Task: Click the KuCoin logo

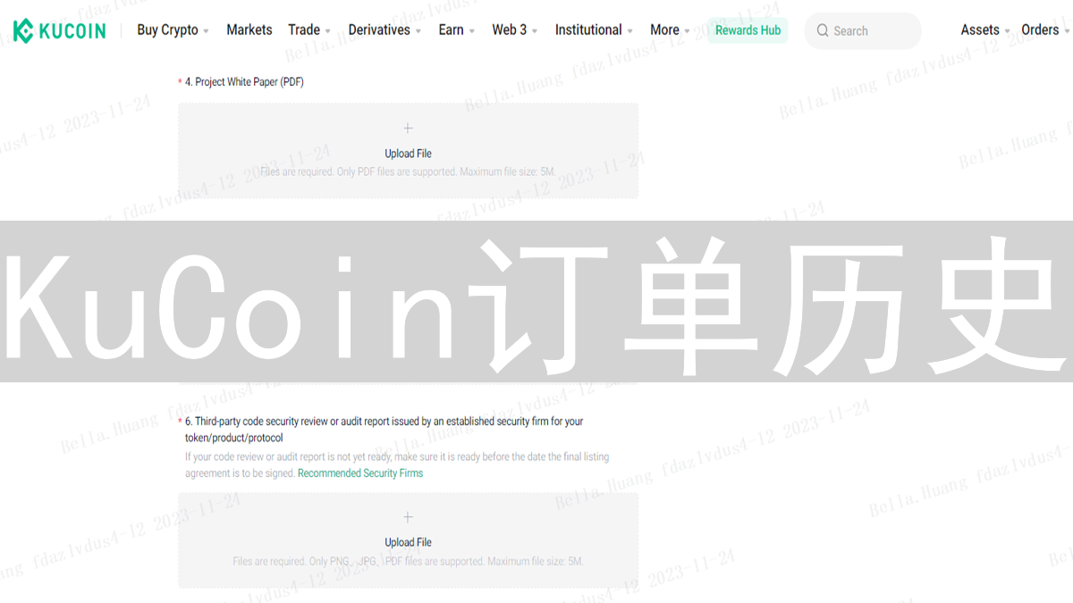Action: (x=60, y=30)
